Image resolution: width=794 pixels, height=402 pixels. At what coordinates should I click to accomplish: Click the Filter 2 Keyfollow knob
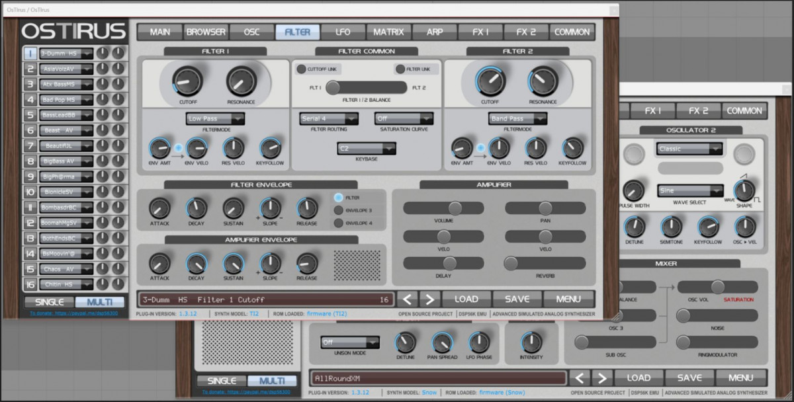pyautogui.click(x=572, y=148)
